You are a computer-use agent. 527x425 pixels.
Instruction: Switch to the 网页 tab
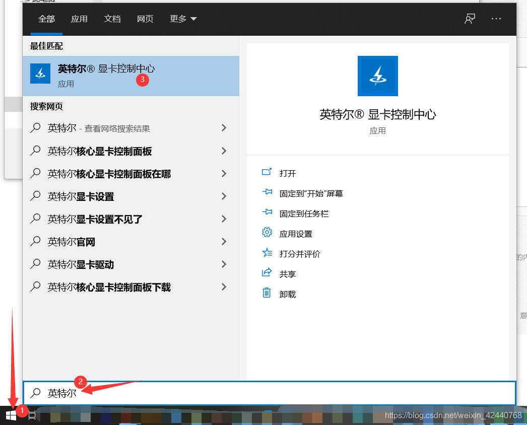pyautogui.click(x=145, y=19)
